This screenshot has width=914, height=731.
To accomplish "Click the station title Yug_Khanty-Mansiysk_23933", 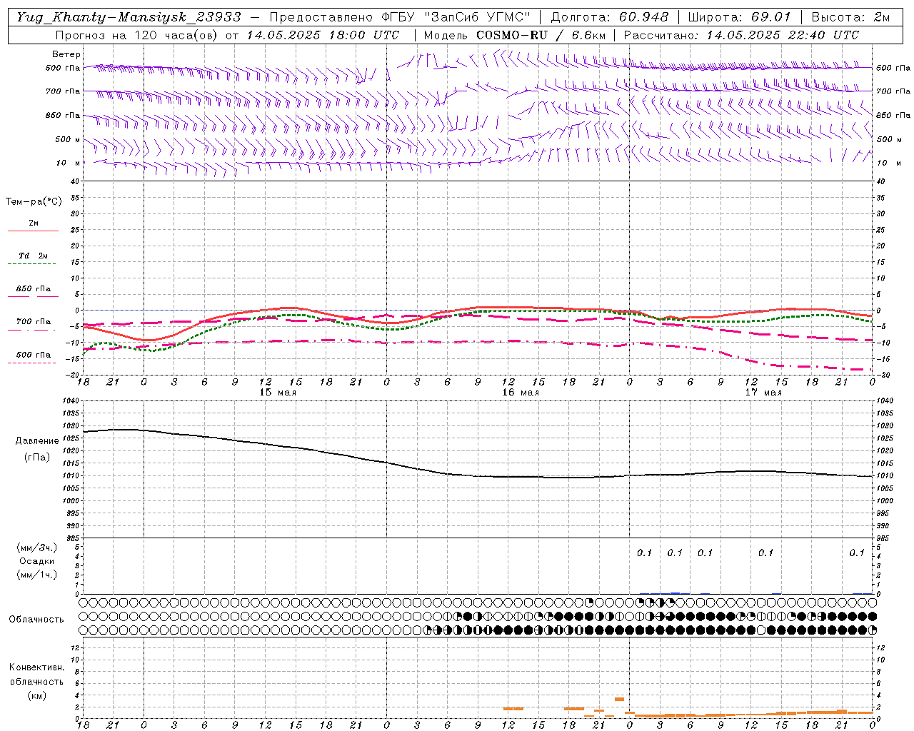I will click(129, 17).
